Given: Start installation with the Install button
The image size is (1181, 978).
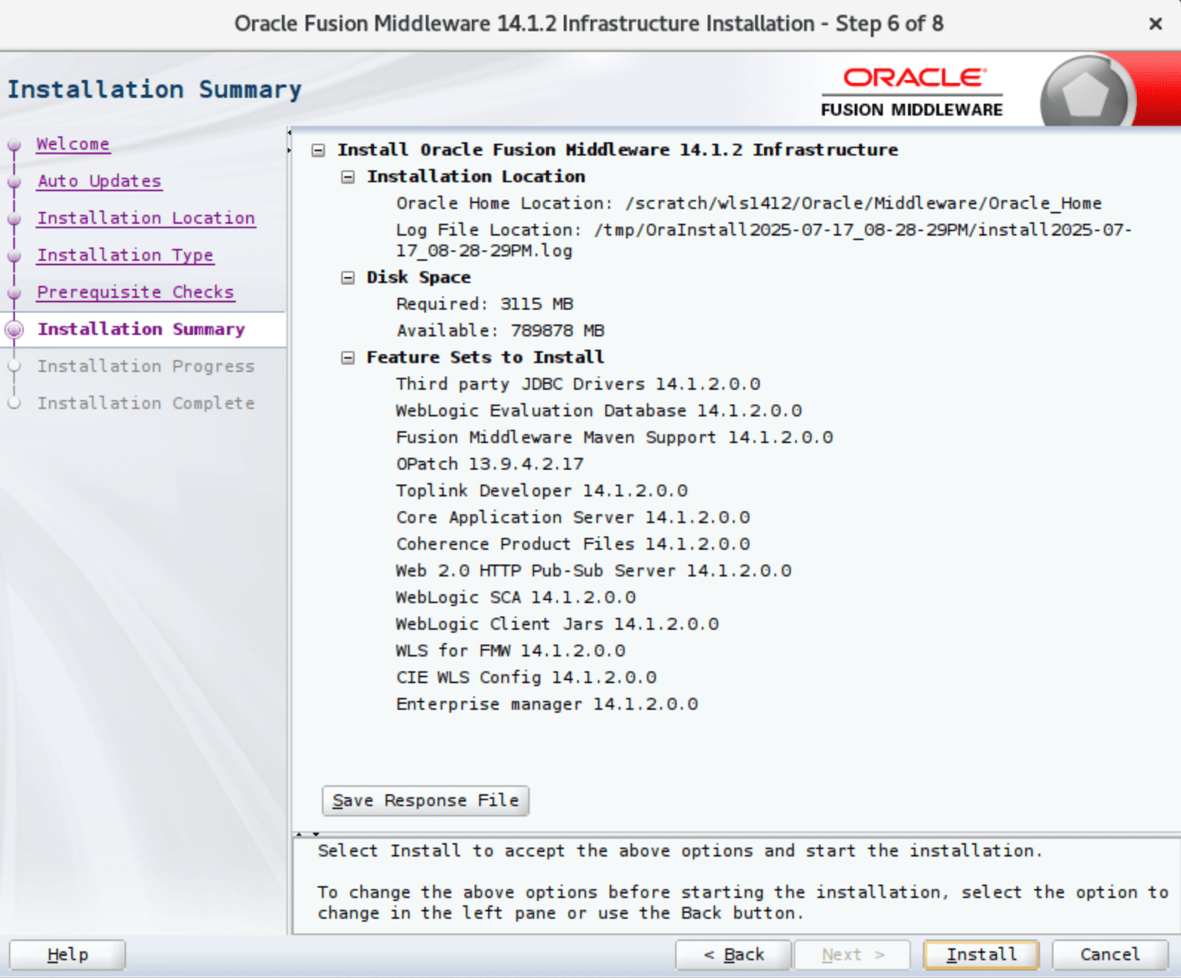Looking at the screenshot, I should pyautogui.click(x=981, y=954).
